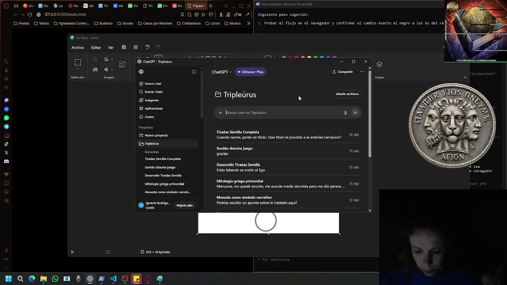Viewport: 507px width, 285px height.
Task: Open the Casos por Resolver bookmarks folder
Action: pyautogui.click(x=155, y=23)
